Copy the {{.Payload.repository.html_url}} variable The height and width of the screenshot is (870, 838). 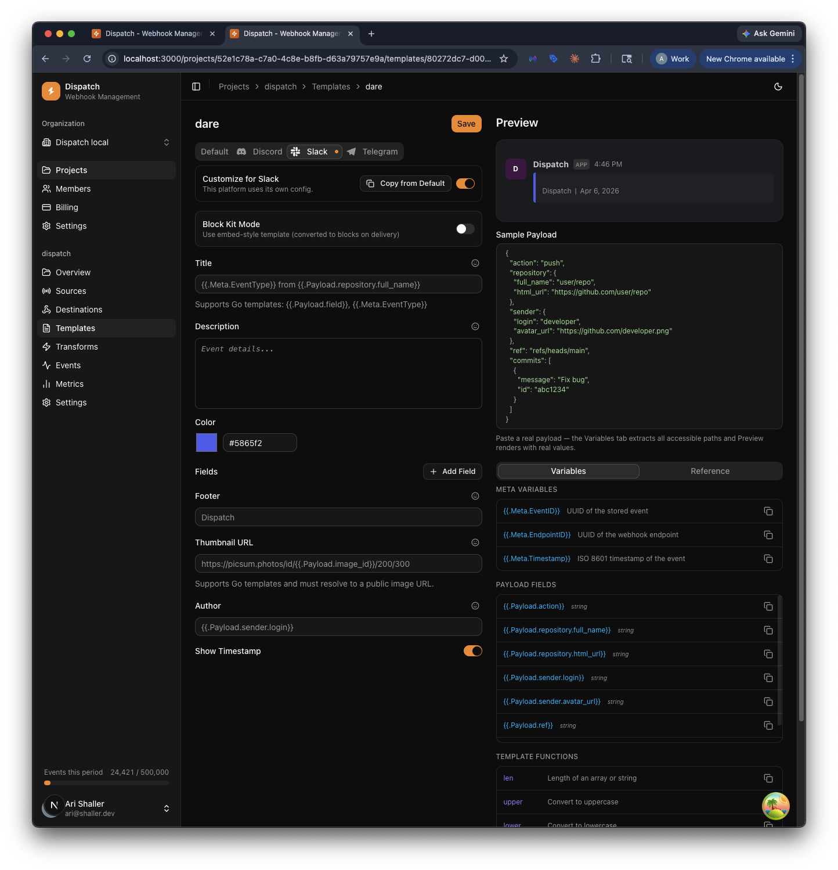[x=768, y=654]
